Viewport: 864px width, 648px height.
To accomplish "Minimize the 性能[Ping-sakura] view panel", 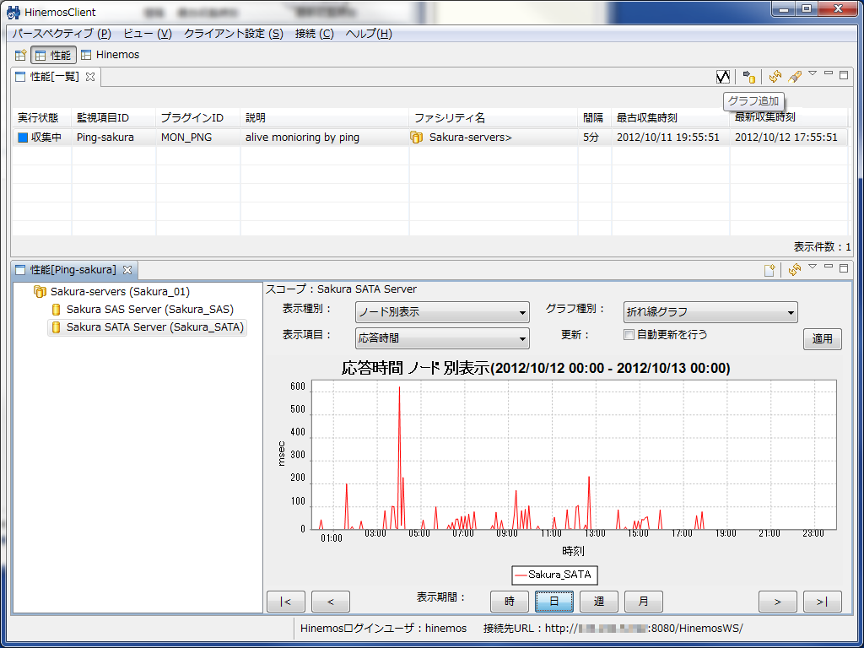I will (x=828, y=267).
